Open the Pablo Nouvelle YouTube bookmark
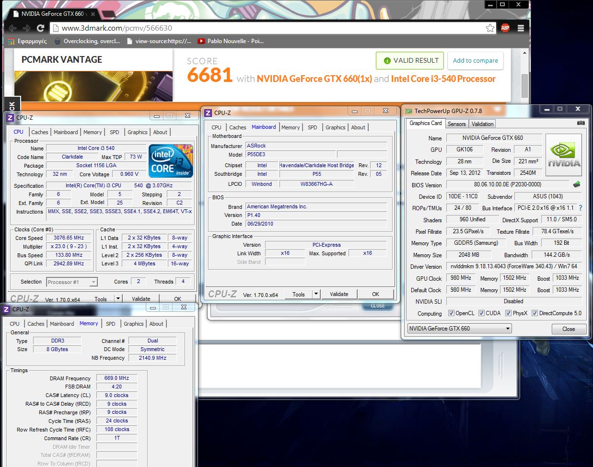The height and width of the screenshot is (467, 593). pyautogui.click(x=231, y=41)
